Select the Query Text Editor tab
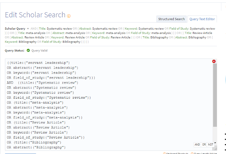The image size is (226, 154). coord(203,19)
